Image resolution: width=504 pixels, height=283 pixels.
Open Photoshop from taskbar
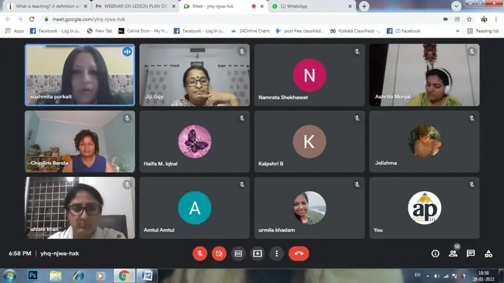tap(32, 275)
